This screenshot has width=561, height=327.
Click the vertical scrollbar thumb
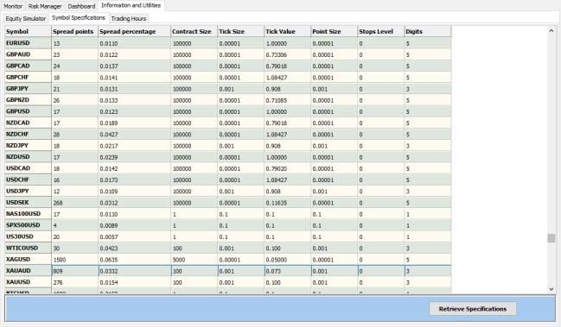click(x=551, y=238)
